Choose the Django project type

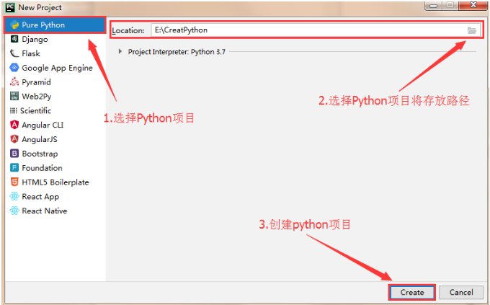tap(55, 39)
